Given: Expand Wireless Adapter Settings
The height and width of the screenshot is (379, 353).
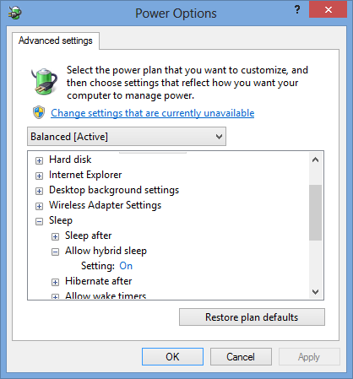Looking at the screenshot, I should point(39,206).
